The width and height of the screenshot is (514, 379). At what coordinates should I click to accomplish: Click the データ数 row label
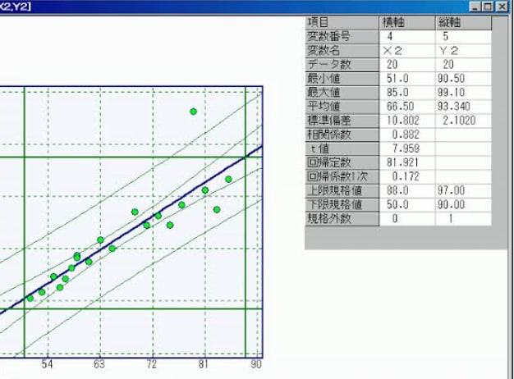pyautogui.click(x=342, y=65)
